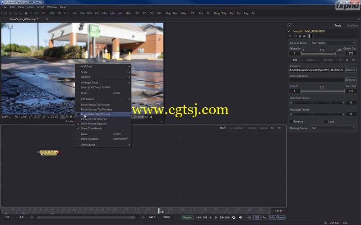The height and width of the screenshot is (225, 361).
Task: Fast forward the playback
Action: (222, 217)
